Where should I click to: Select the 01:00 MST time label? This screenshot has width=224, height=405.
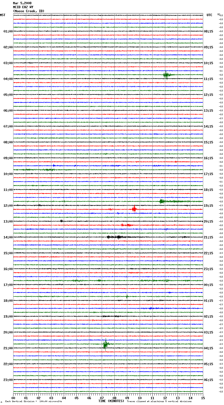8,31
